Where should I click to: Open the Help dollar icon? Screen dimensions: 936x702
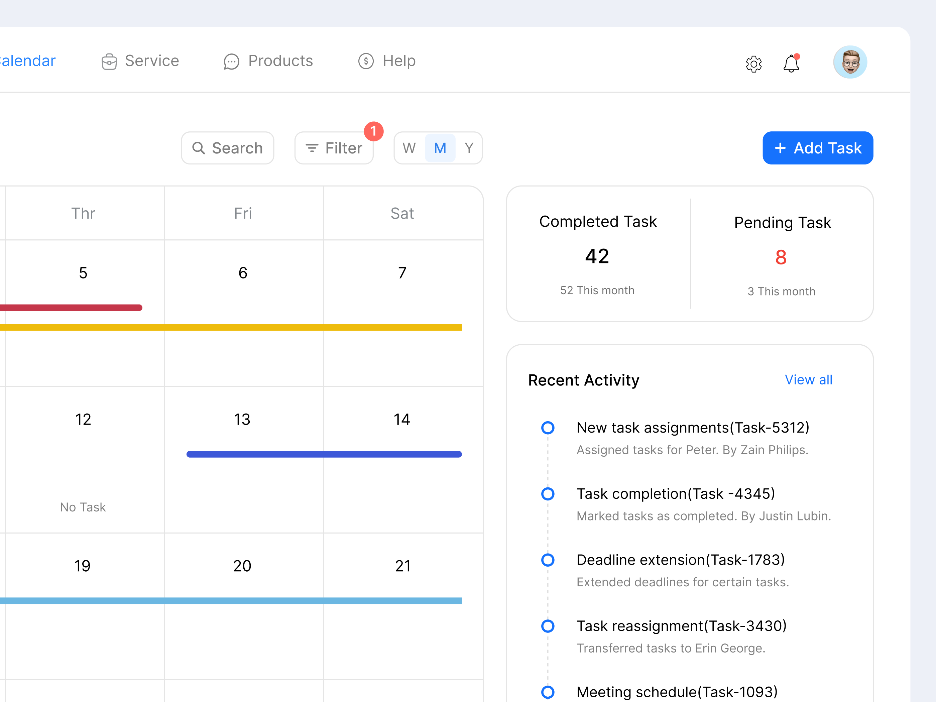pyautogui.click(x=366, y=61)
